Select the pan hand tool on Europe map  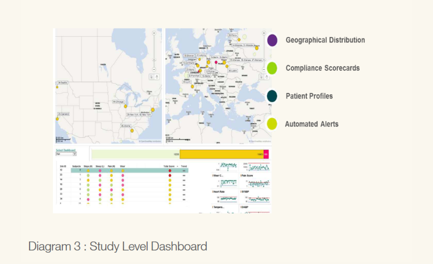[x=267, y=77]
